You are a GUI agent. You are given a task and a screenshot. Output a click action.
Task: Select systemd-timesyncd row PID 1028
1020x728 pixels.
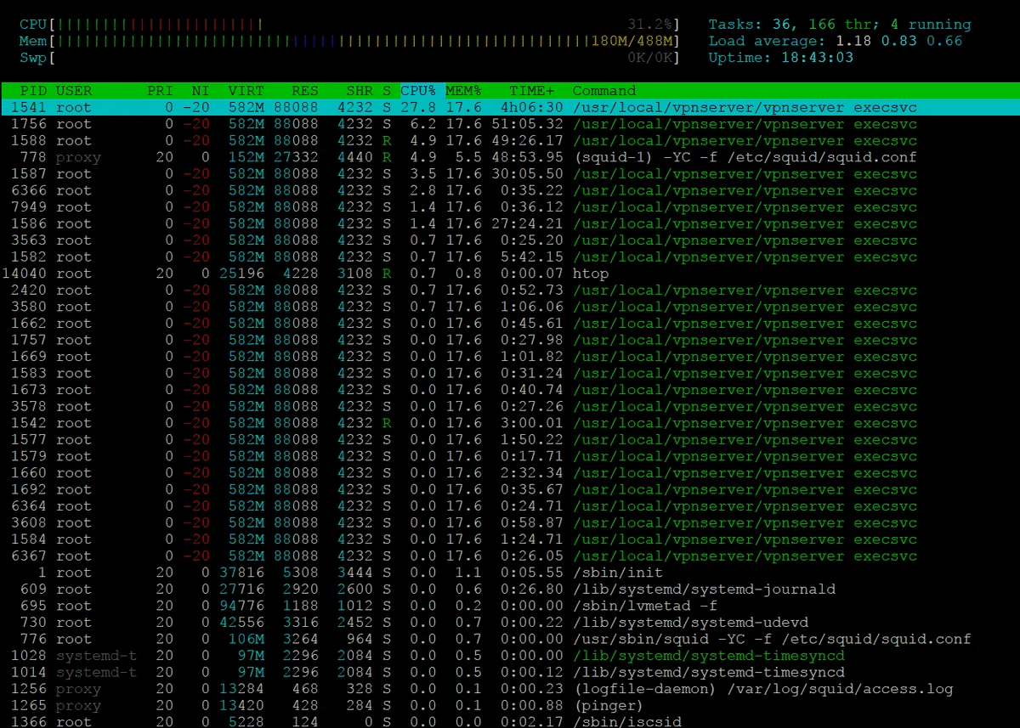point(510,656)
